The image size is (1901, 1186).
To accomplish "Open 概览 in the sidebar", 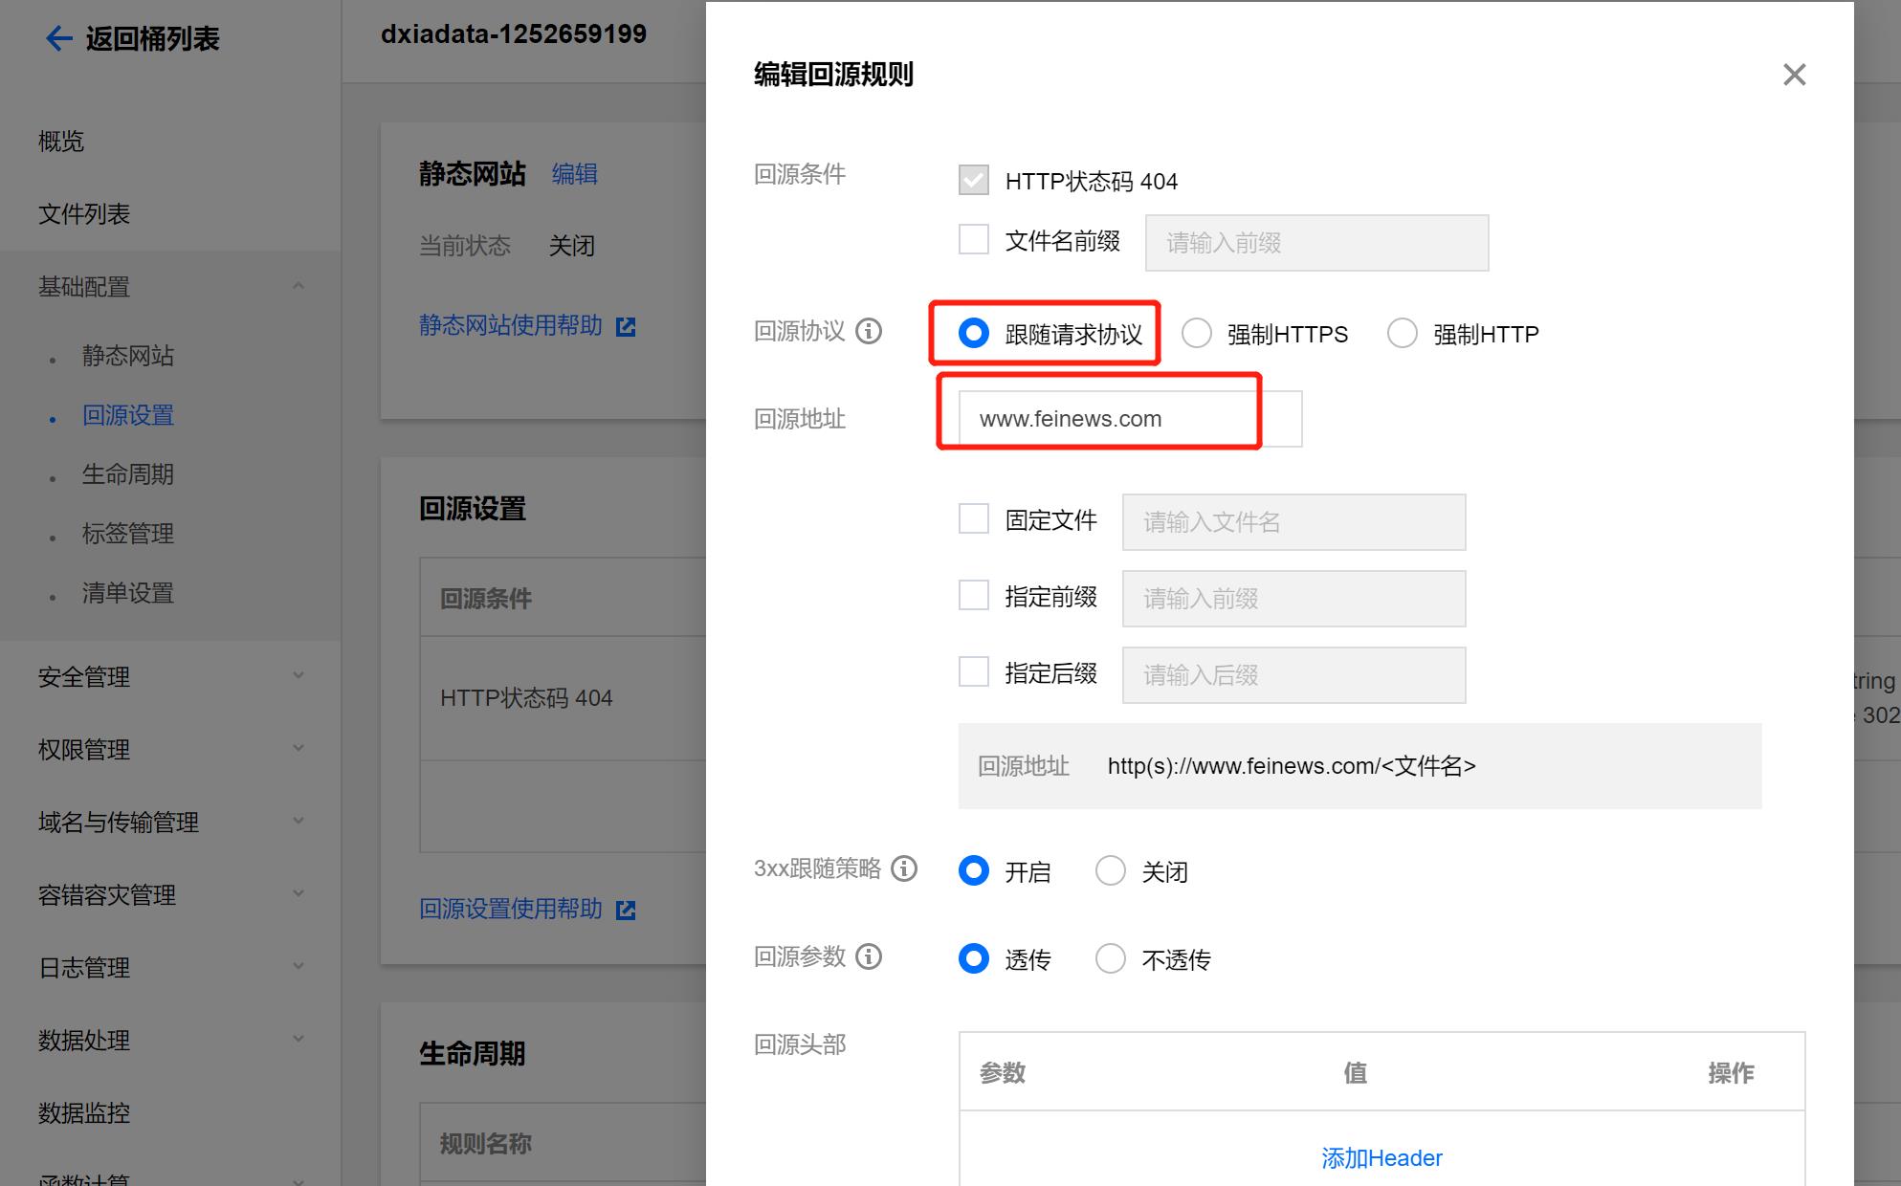I will click(61, 142).
